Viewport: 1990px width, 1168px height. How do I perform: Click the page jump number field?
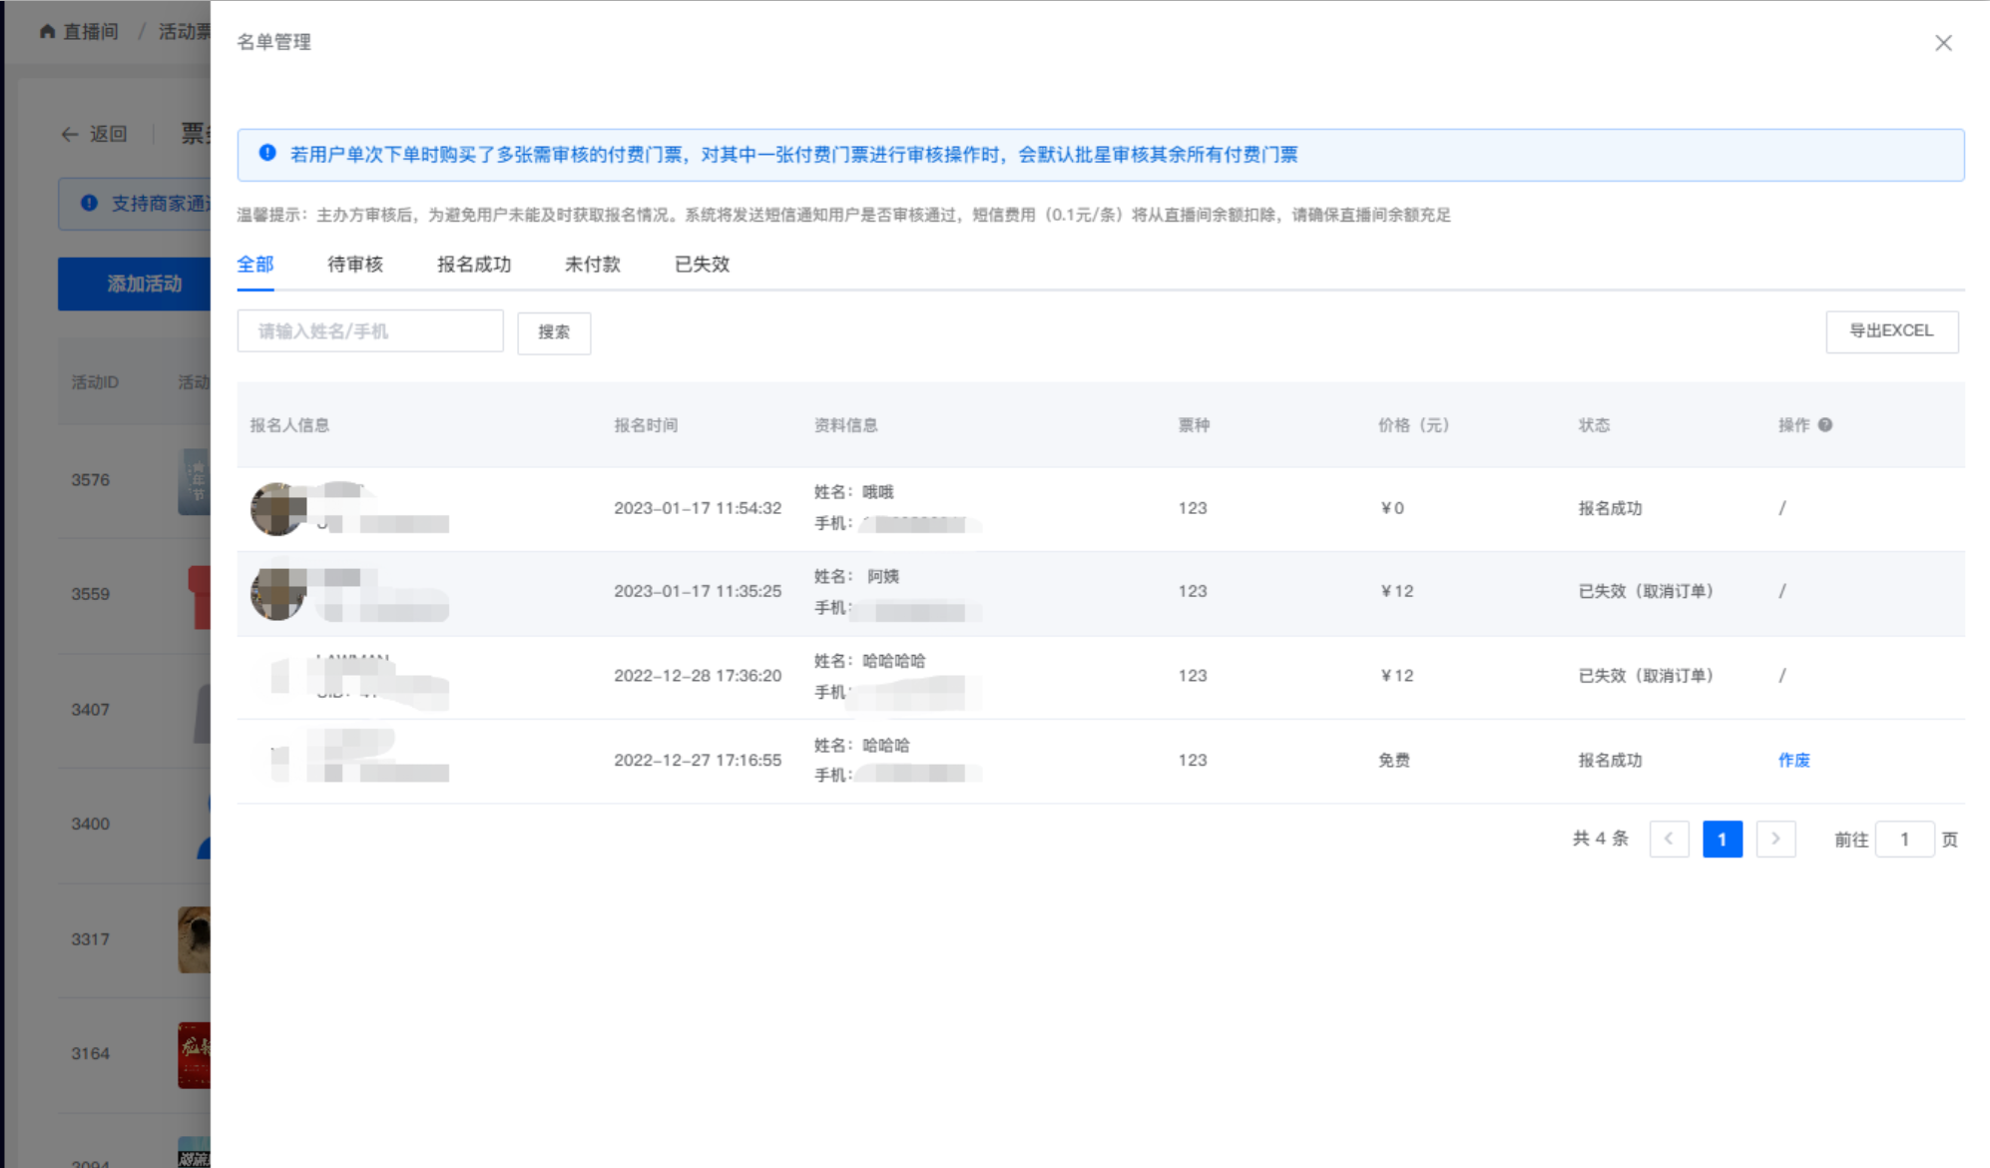[x=1903, y=839]
